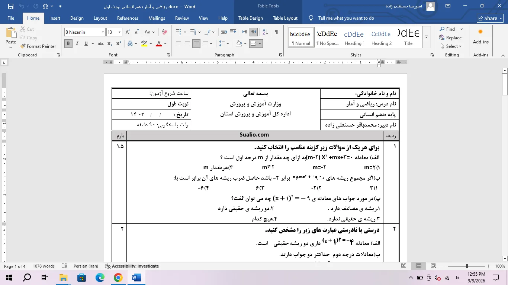Screen dimensions: 508x285
Task: Insert a symbol using the Omega icon
Action: (45, 6)
